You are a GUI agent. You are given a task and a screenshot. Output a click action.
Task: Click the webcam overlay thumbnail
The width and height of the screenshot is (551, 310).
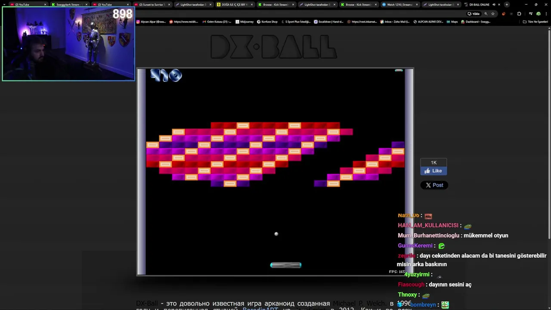[68, 44]
